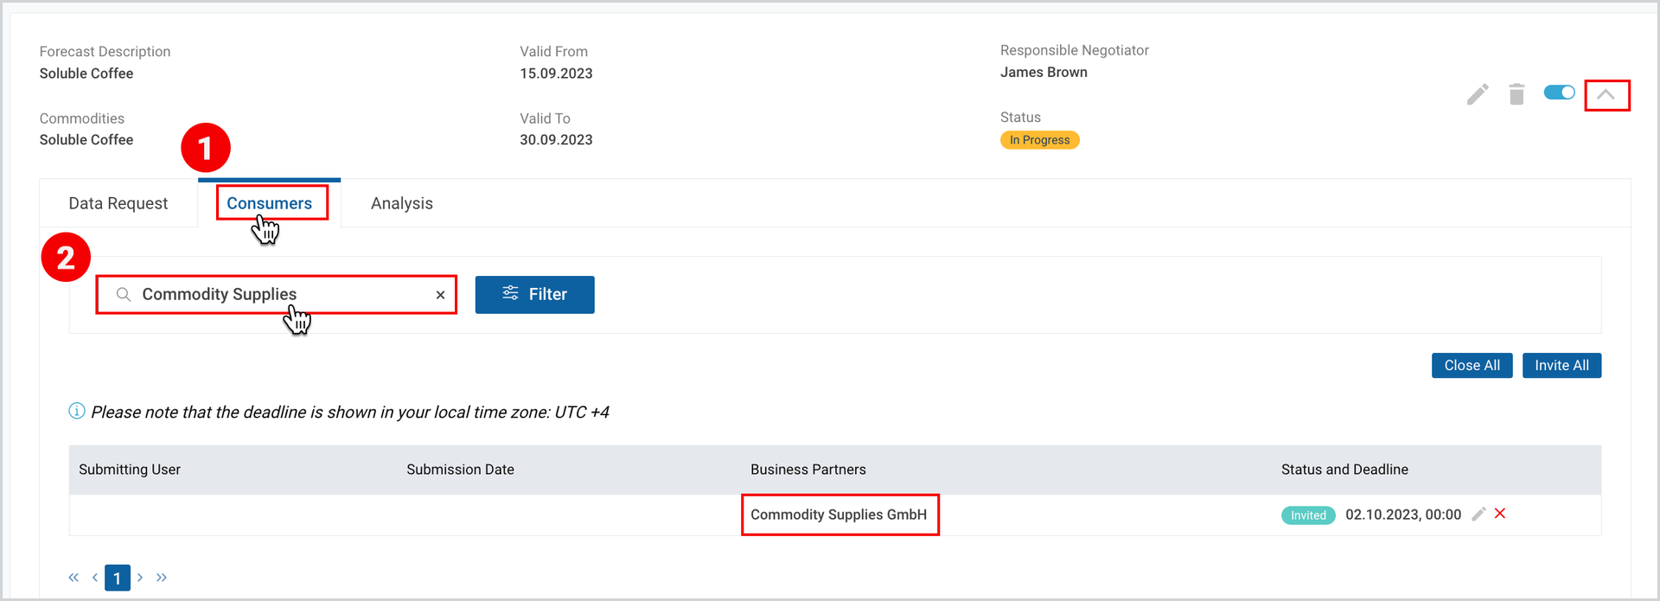This screenshot has height=601, width=1660.
Task: Edit the deadline for Commodity Supplies GmbH
Action: (x=1478, y=515)
